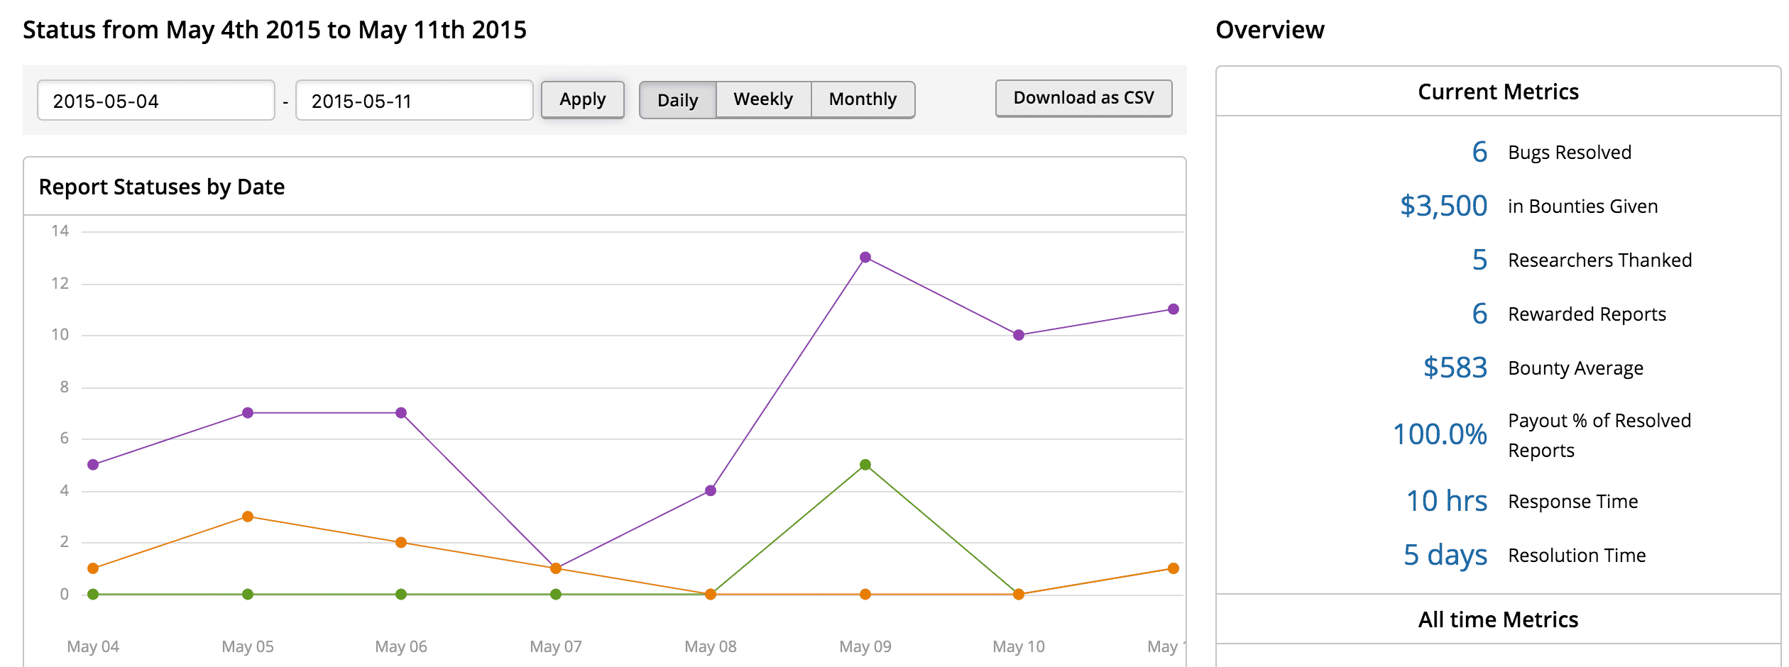Click the green zero point on May 04
The width and height of the screenshot is (1789, 667).
click(93, 595)
